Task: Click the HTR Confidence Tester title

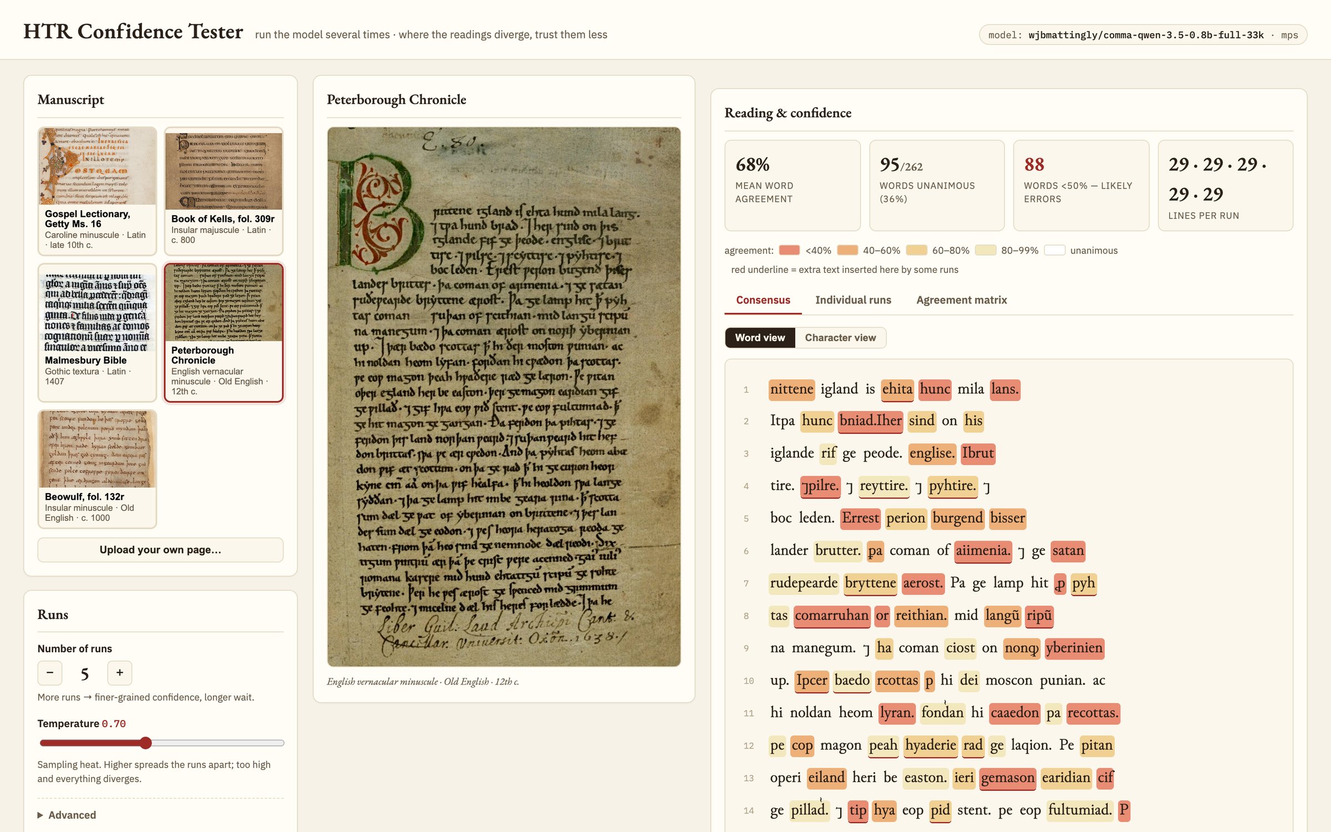Action: (133, 32)
